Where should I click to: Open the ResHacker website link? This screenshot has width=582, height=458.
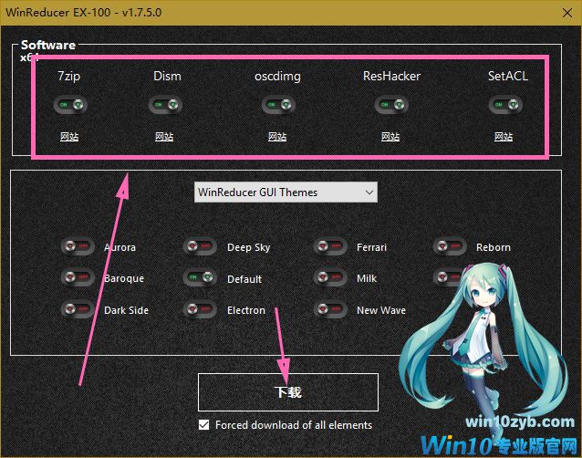coord(390,137)
